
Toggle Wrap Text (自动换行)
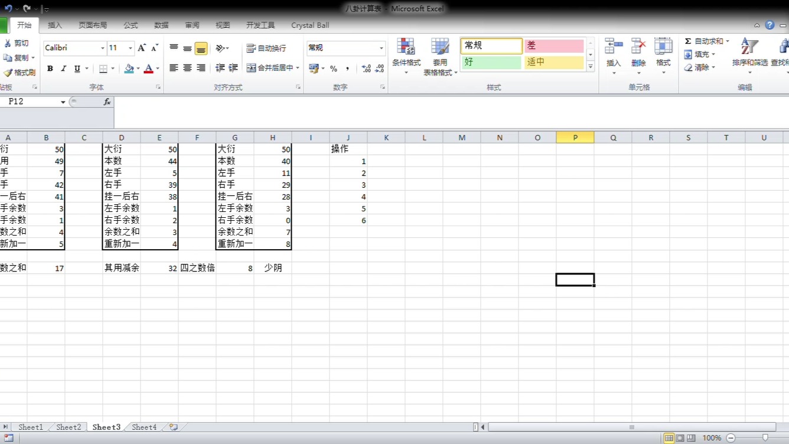click(266, 48)
